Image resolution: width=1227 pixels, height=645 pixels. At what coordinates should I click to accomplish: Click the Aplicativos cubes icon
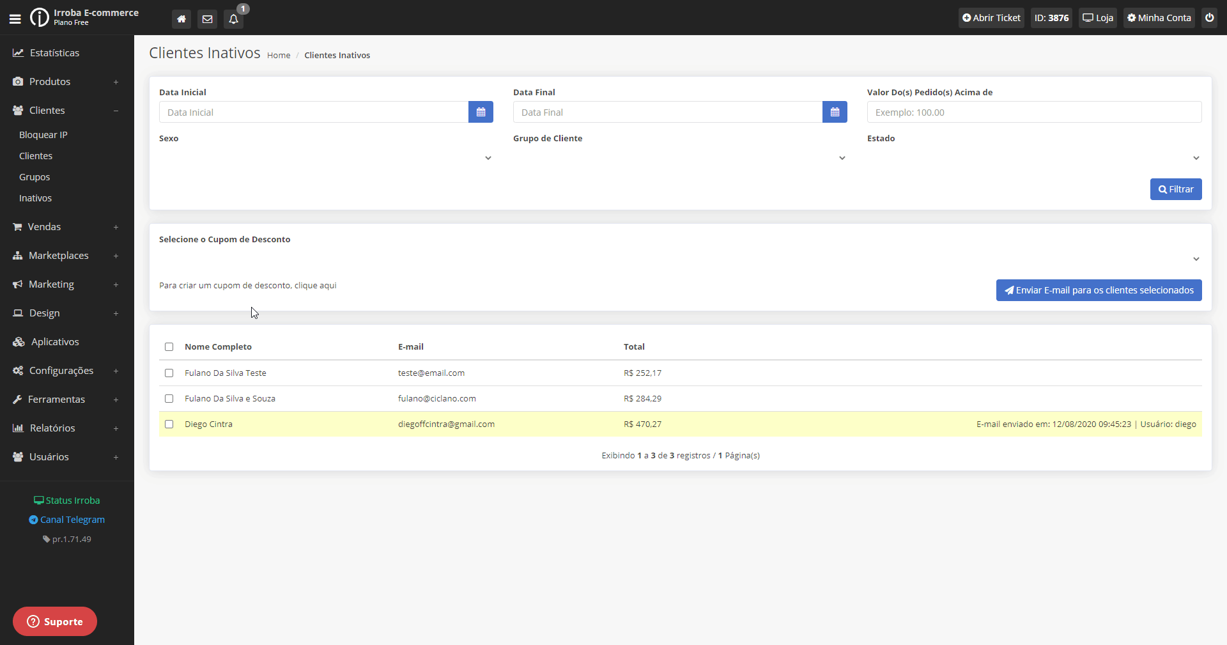[x=19, y=342]
